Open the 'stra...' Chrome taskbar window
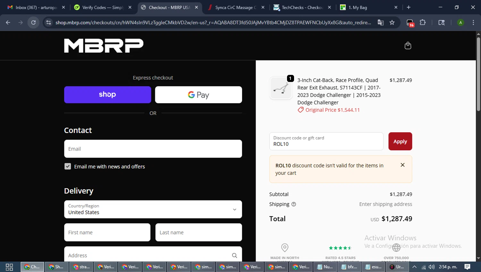 [x=81, y=267]
